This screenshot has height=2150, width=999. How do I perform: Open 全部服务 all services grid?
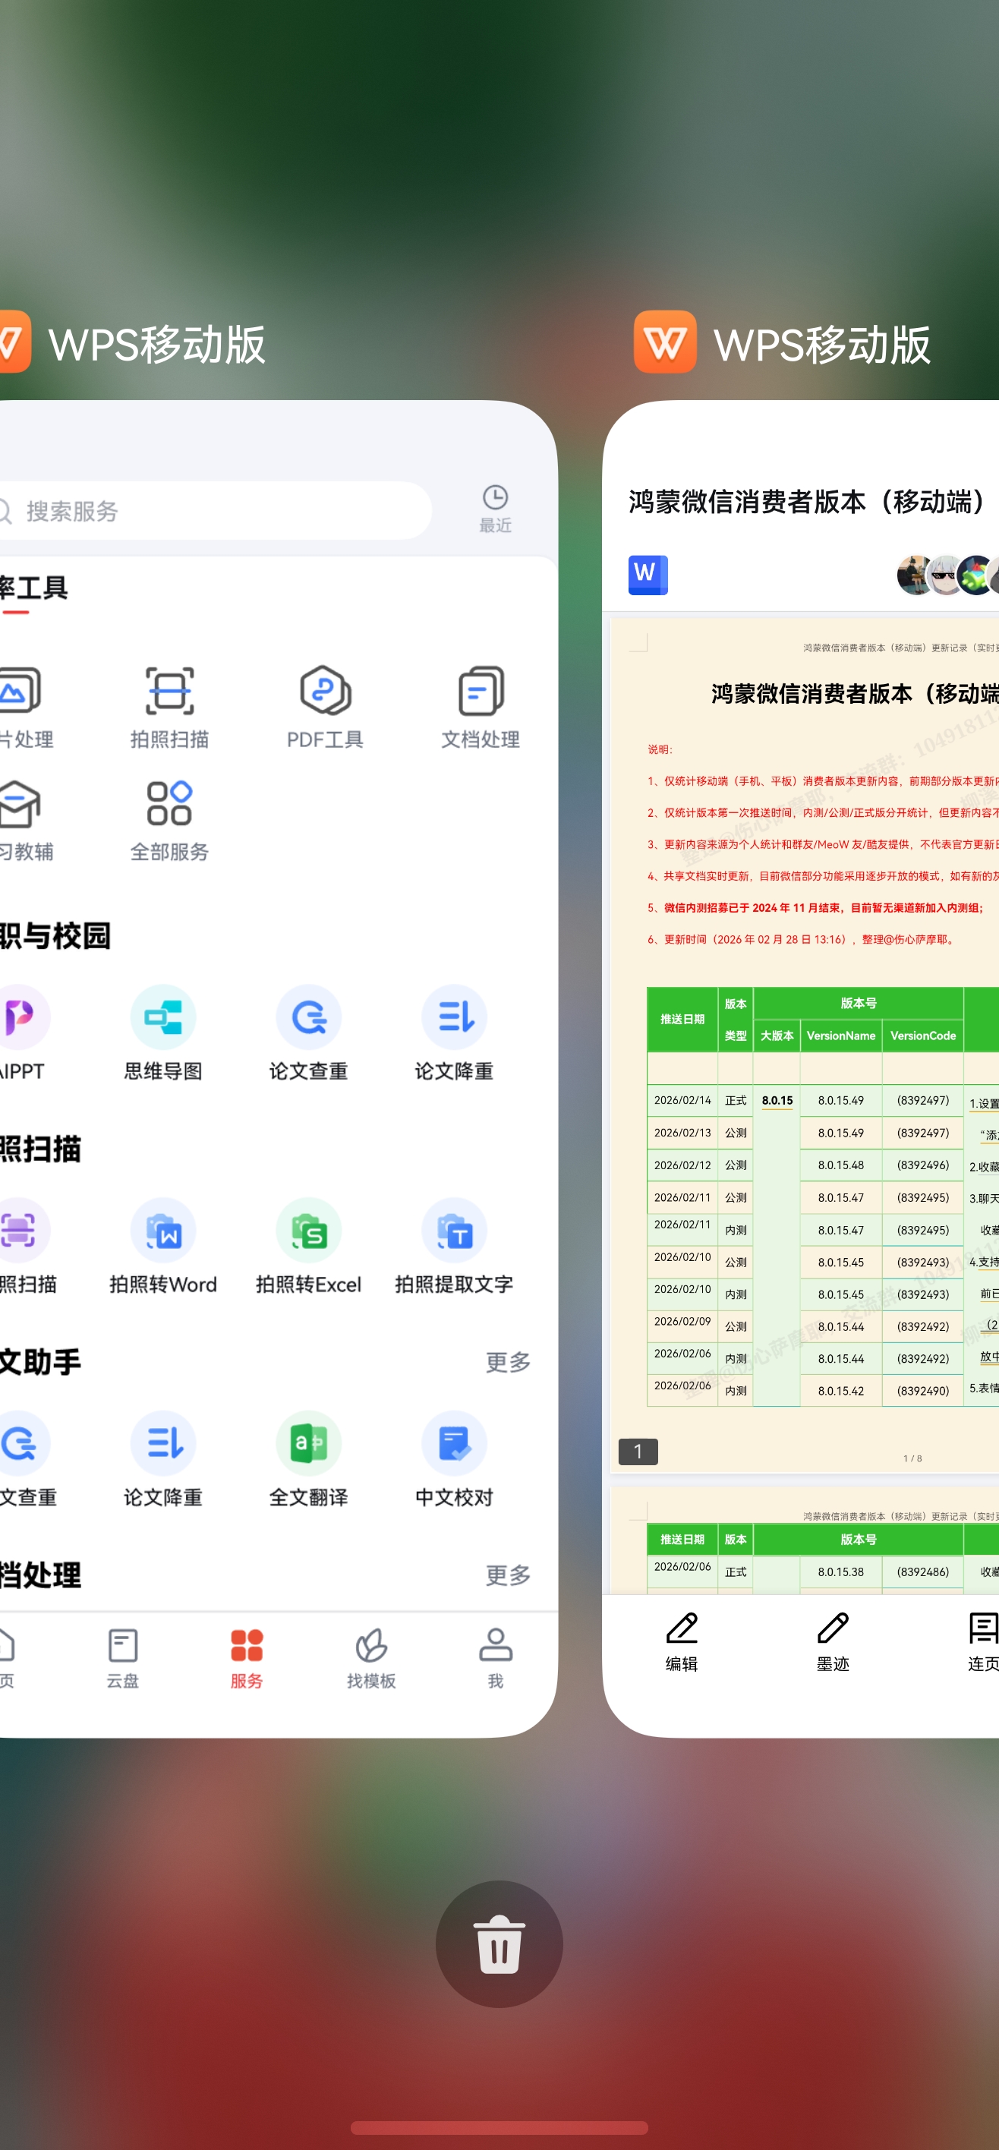coord(169,820)
